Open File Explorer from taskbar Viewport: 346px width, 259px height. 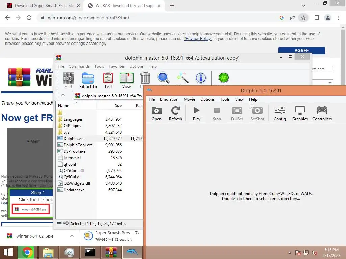tap(48, 252)
